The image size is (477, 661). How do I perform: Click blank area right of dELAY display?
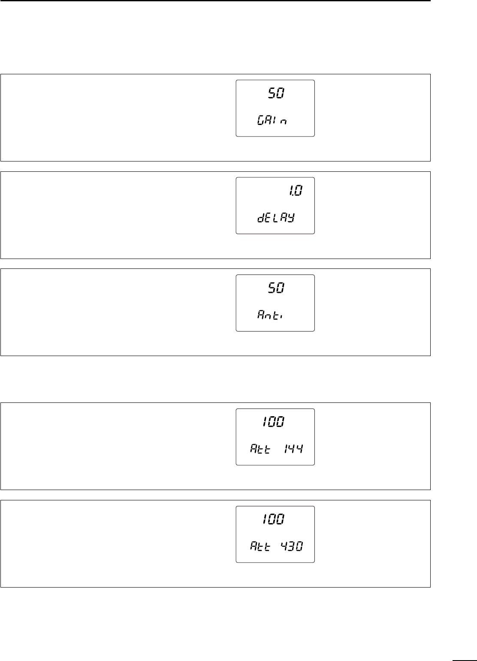click(x=372, y=215)
